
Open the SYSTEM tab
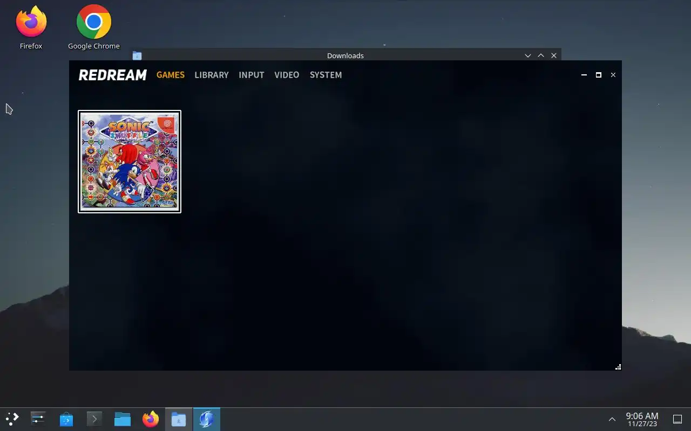point(326,75)
